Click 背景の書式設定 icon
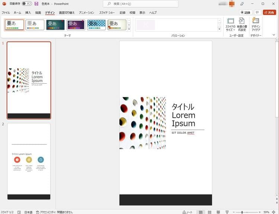Screen dimensions: 279x214 tap(242, 25)
